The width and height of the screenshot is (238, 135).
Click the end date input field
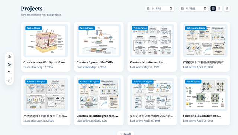(194, 9)
